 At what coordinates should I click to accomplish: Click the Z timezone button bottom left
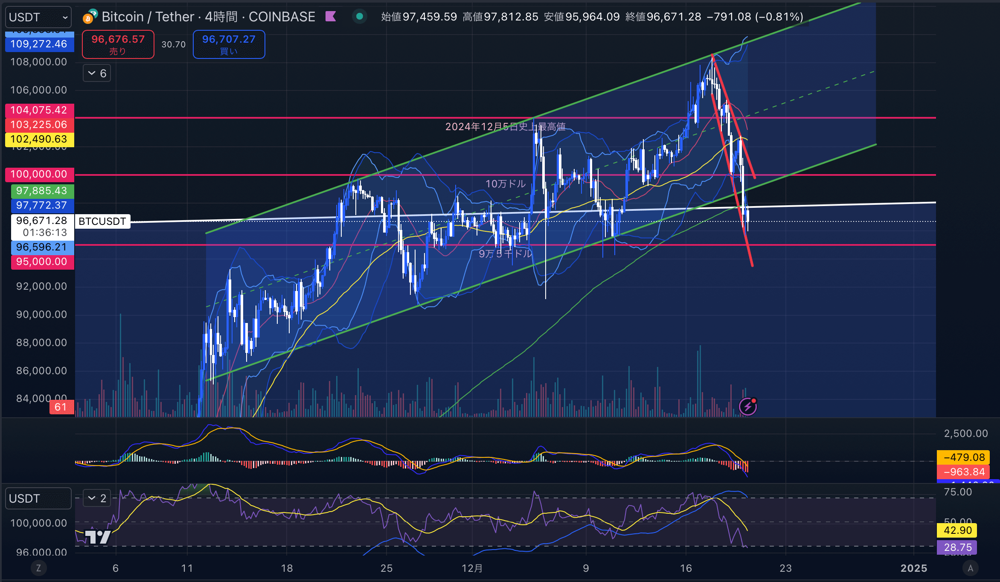tap(38, 568)
